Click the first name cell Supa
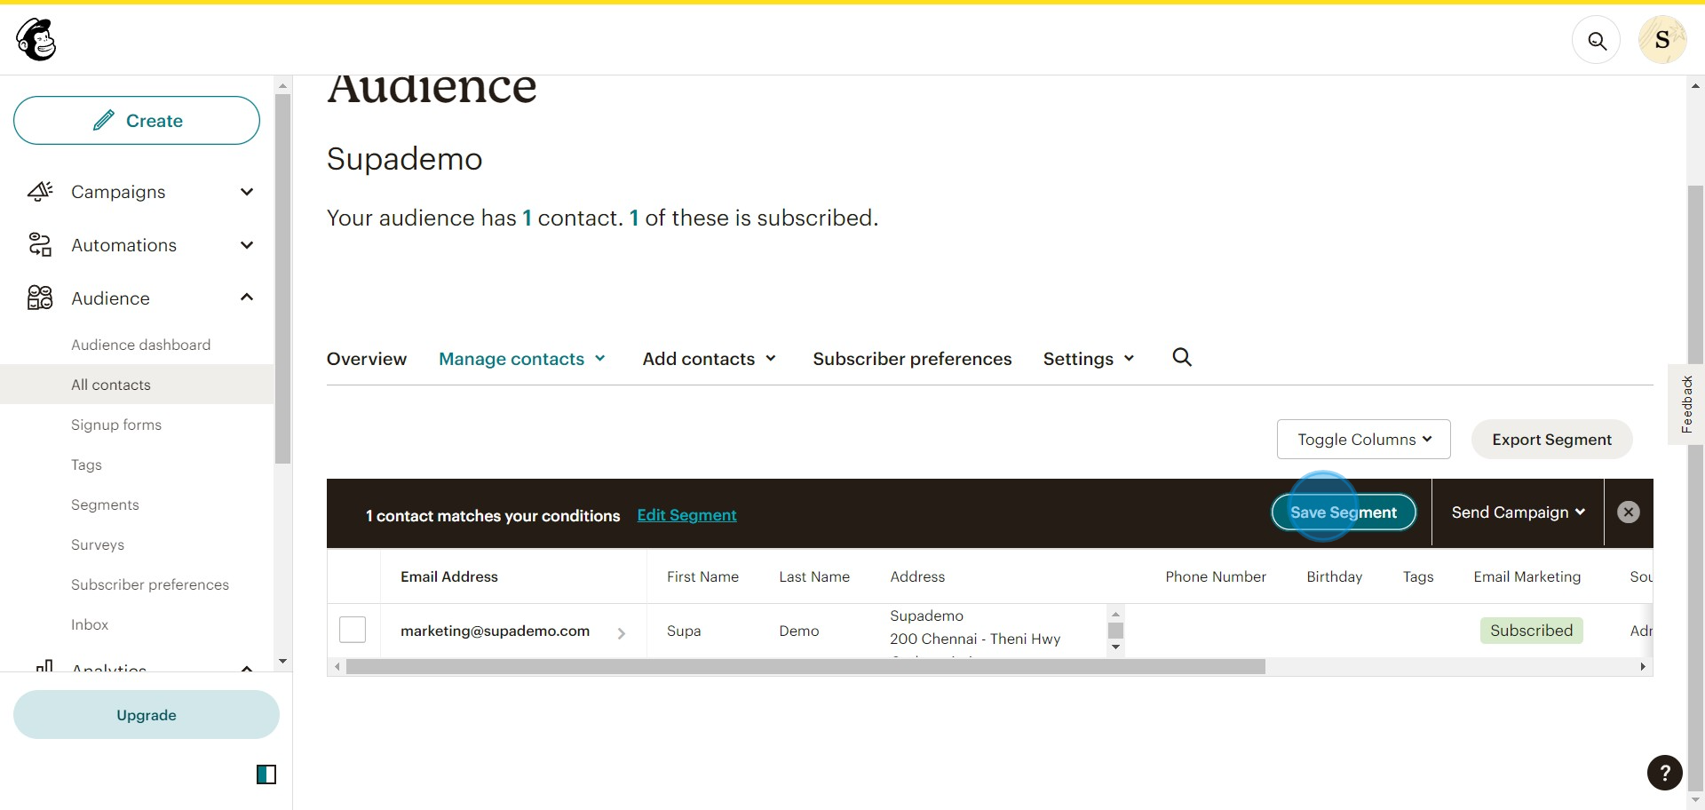Viewport: 1705px width, 810px height. [684, 631]
